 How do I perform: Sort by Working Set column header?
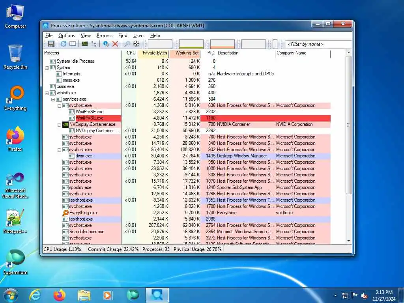pos(185,53)
